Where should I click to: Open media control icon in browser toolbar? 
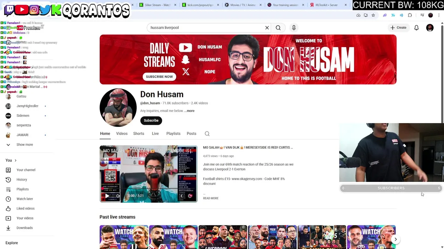tap(422, 15)
